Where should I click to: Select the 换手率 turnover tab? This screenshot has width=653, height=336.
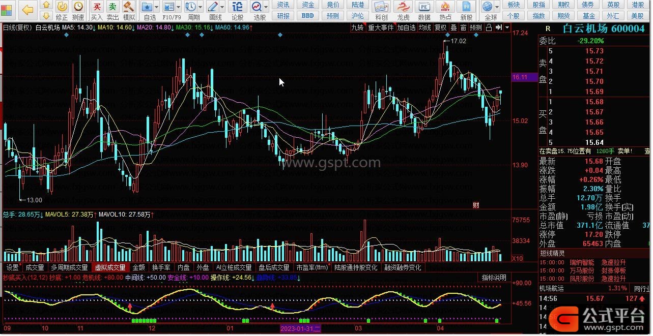click(x=161, y=267)
